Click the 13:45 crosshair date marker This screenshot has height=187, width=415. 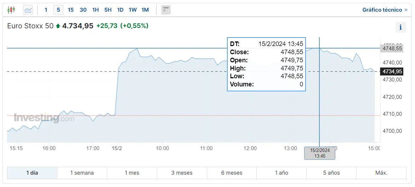tap(320, 153)
